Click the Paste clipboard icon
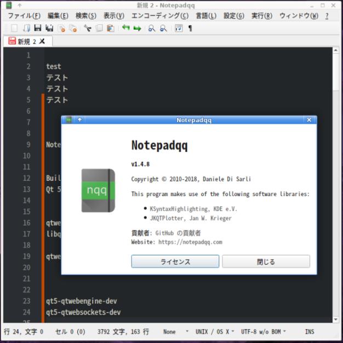The height and width of the screenshot is (343, 343). pos(111,28)
